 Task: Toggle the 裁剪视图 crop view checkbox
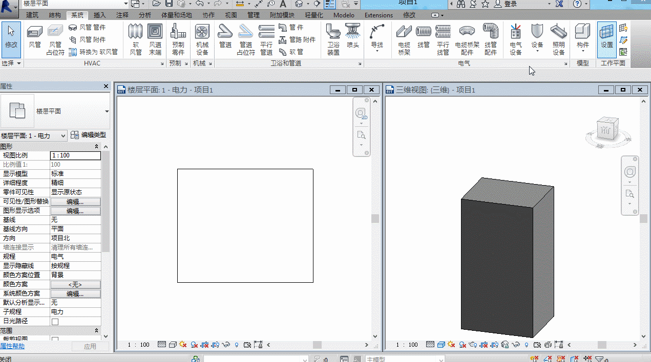coord(55,340)
